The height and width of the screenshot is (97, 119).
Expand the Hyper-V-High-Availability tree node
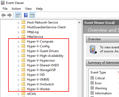pyautogui.click(x=18, y=56)
